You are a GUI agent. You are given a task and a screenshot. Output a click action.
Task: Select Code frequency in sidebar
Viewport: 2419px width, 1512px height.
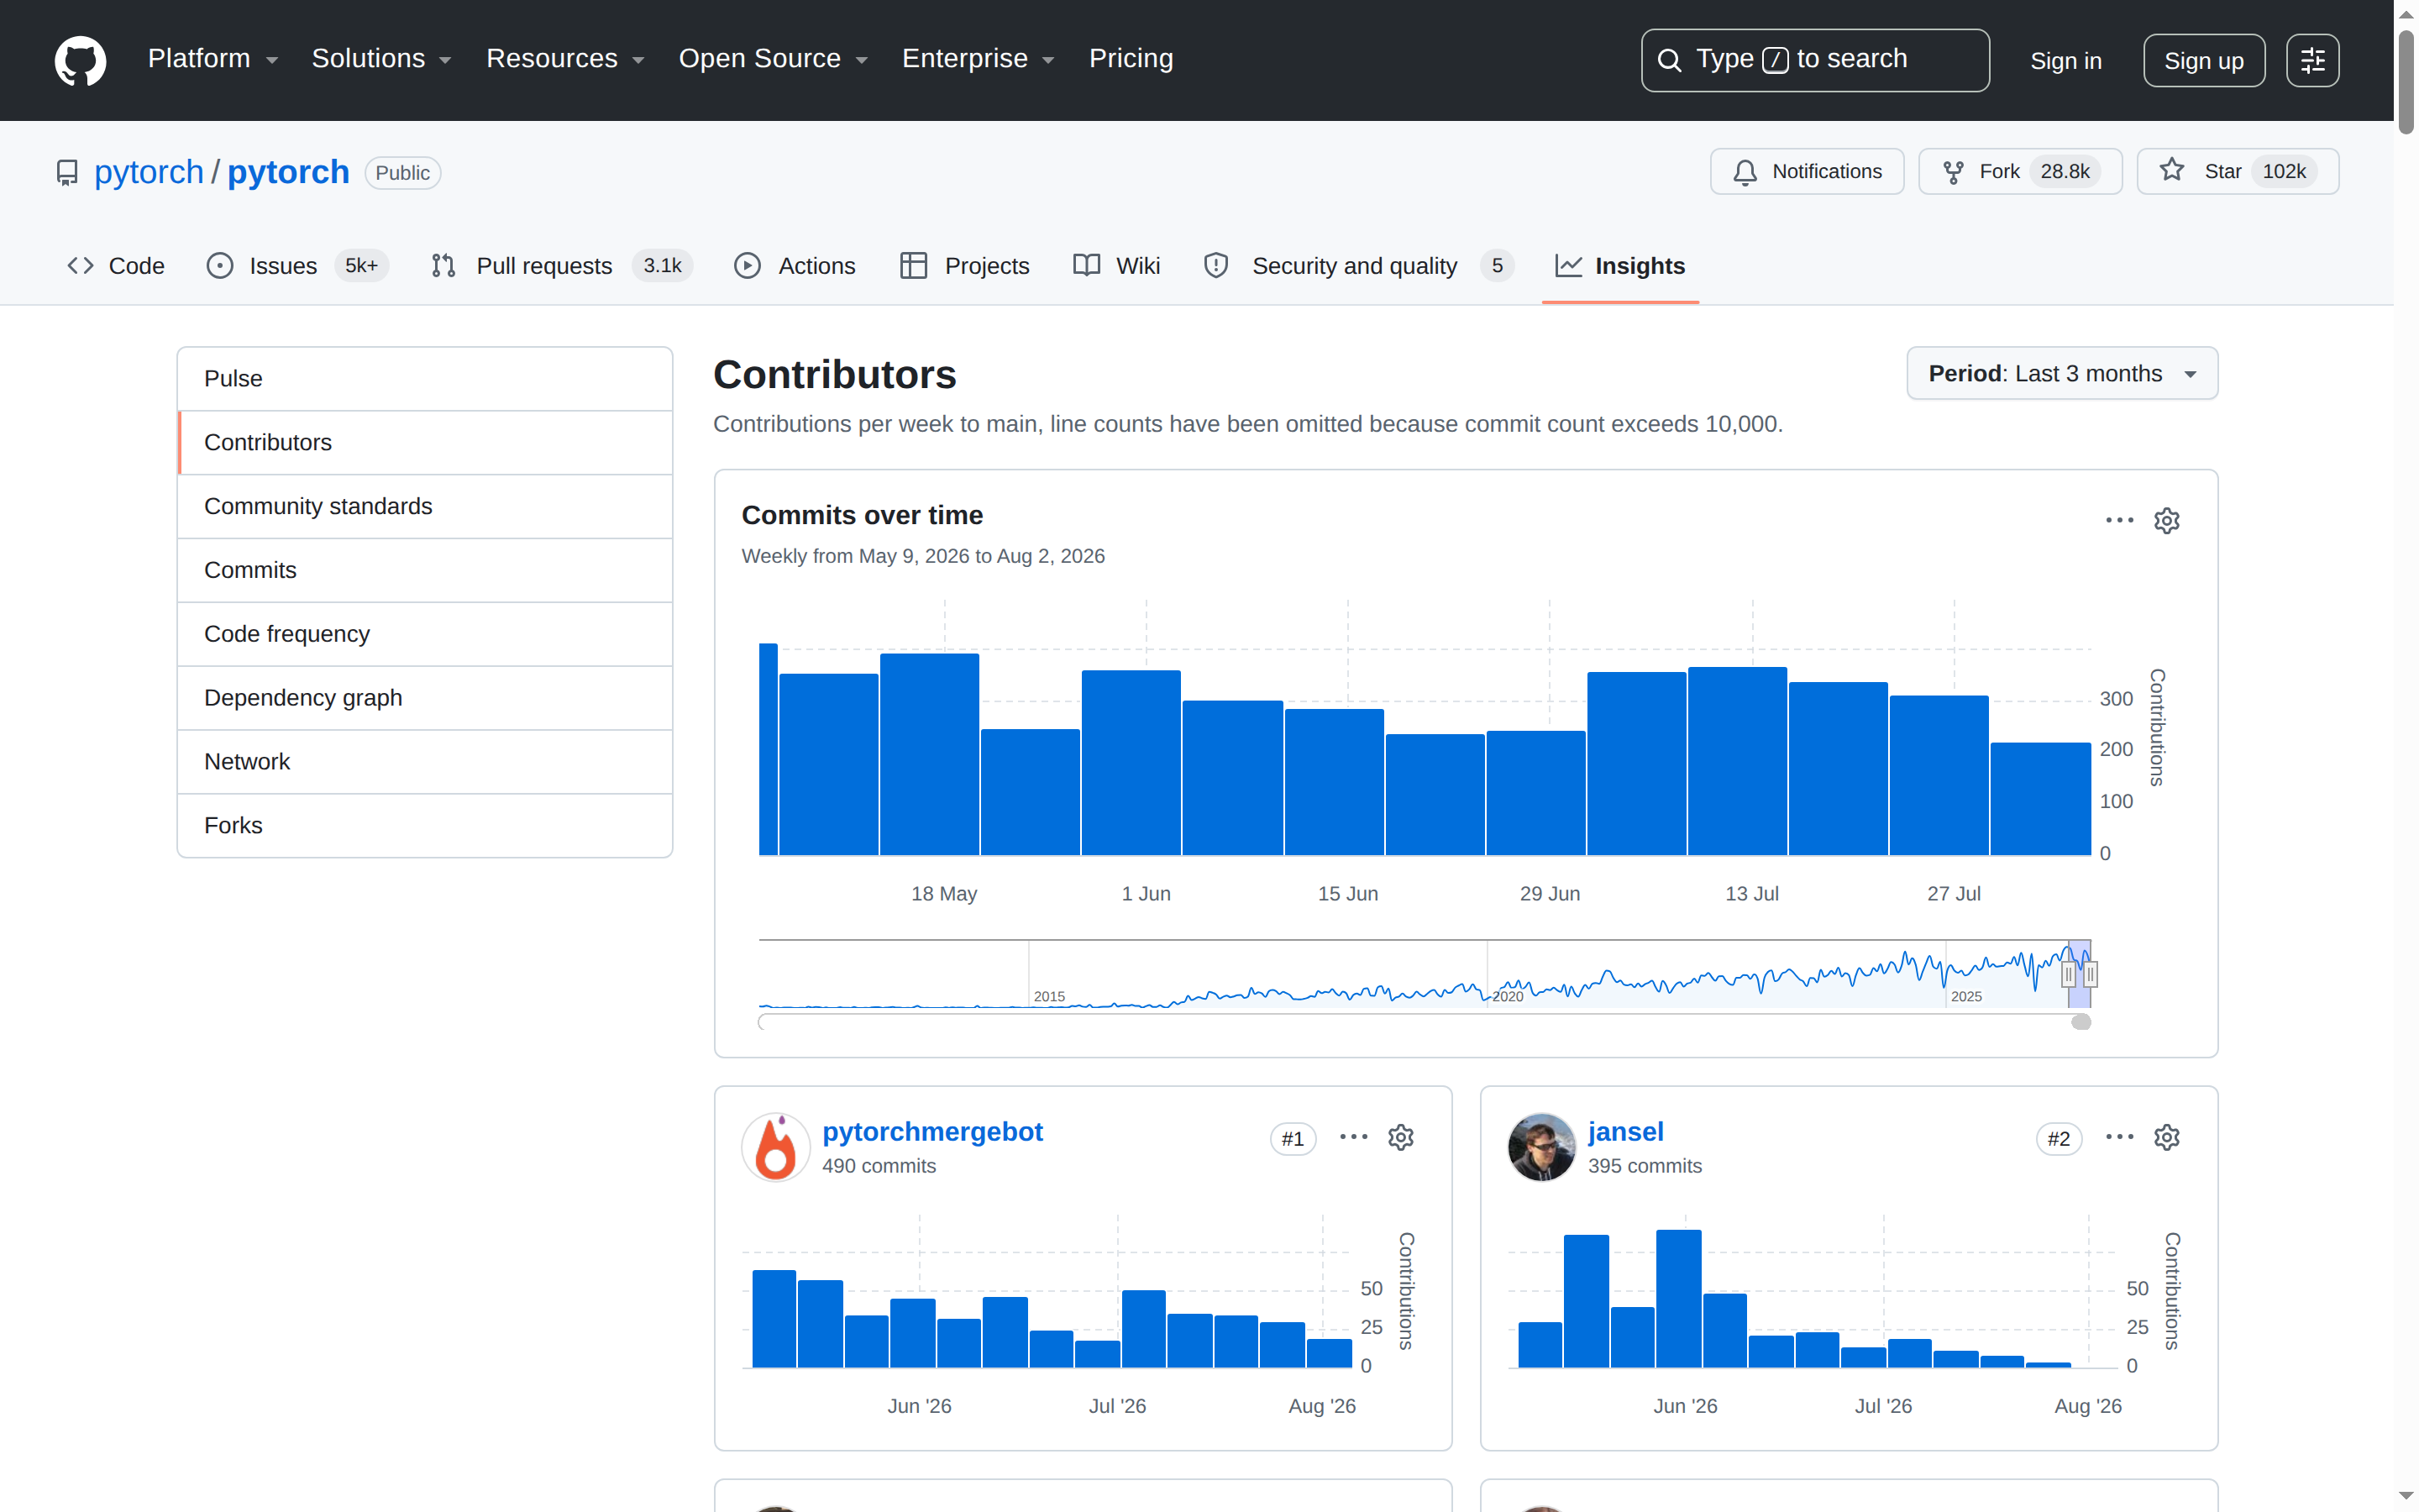pyautogui.click(x=425, y=634)
